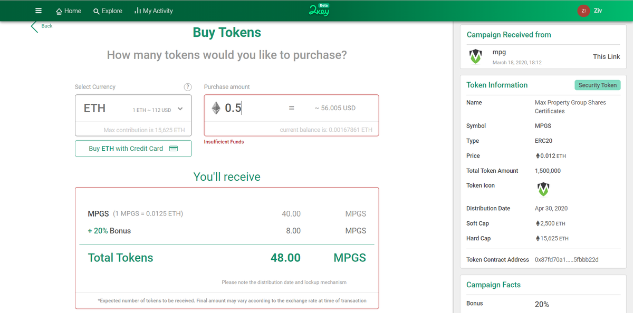Click the ETH symbol beside Soft Cap
The width and height of the screenshot is (633, 313).
click(x=538, y=223)
